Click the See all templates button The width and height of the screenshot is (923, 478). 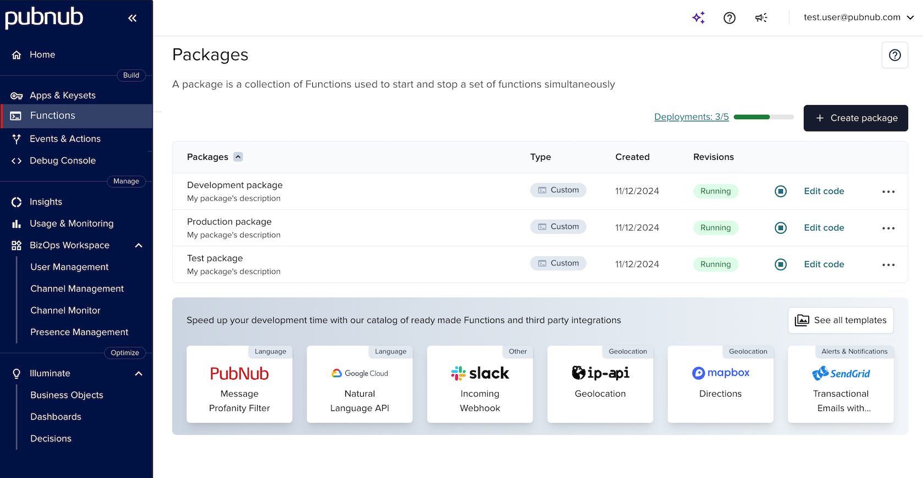coord(841,320)
